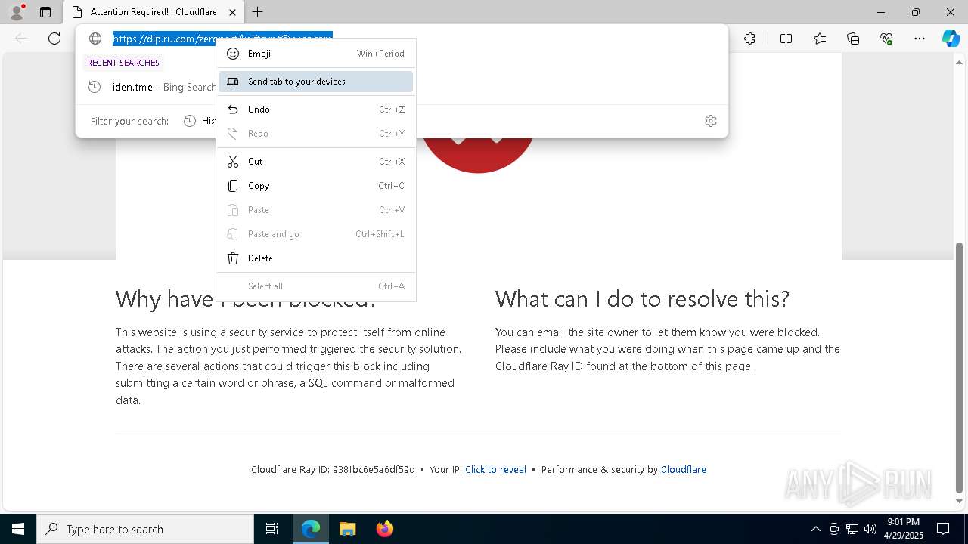968x544 pixels.
Task: Open Favorites star icon
Action: click(x=820, y=39)
